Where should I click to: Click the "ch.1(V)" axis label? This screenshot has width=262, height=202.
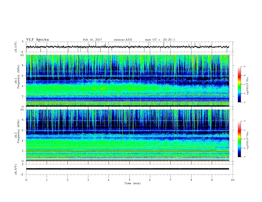16,47
